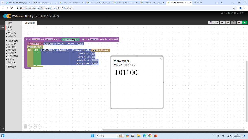Open the Smart board type dropdown
248x139 pixels.
[36, 40]
